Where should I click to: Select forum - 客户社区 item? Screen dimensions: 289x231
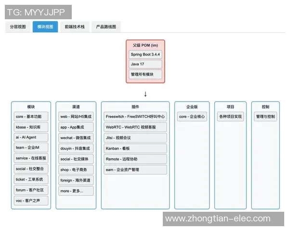[31, 190]
